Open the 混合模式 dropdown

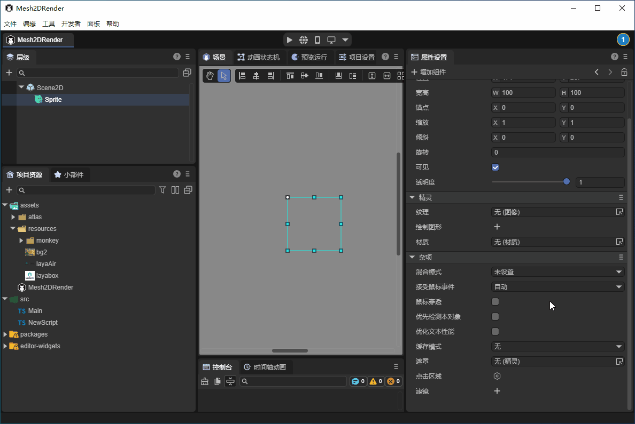click(x=557, y=272)
